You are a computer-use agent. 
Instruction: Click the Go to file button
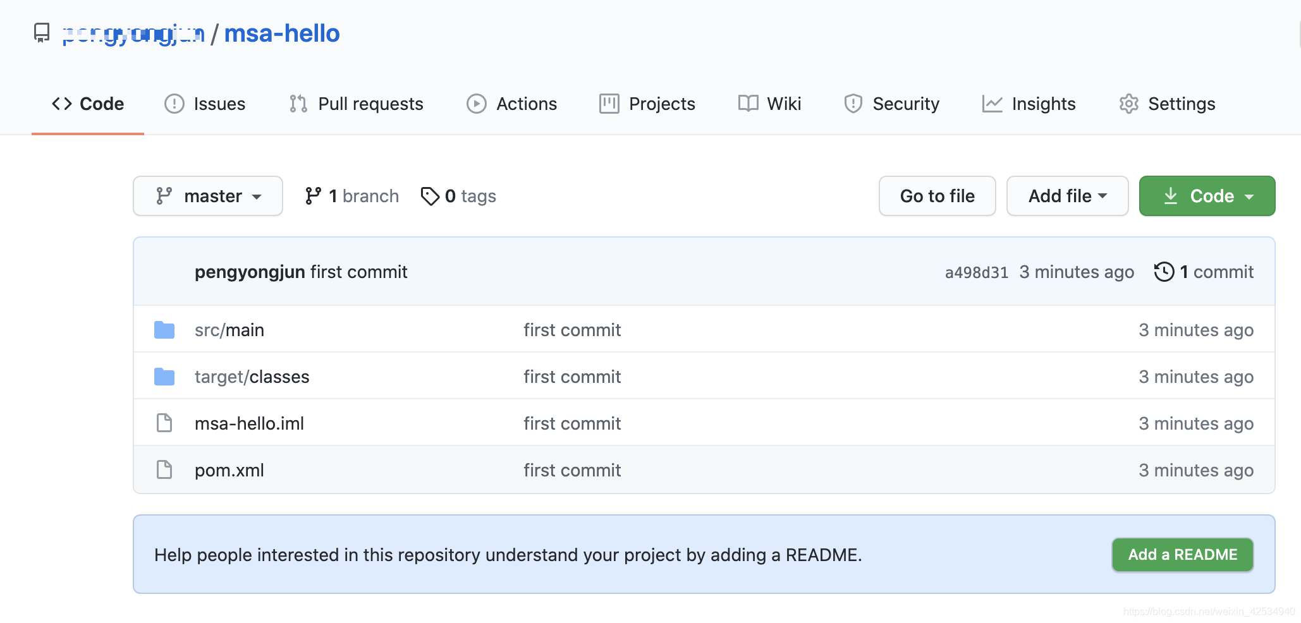tap(938, 196)
